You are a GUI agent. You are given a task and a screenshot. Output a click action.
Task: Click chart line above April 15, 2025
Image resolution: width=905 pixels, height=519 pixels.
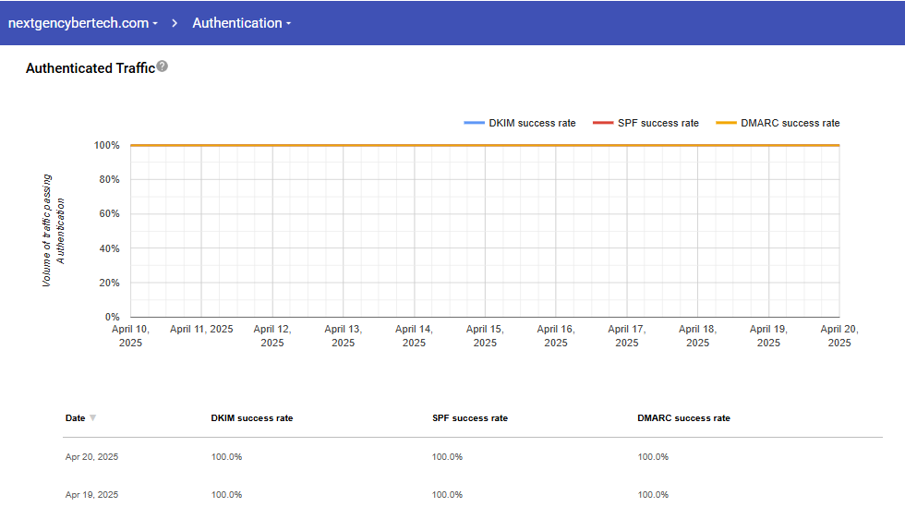point(485,145)
